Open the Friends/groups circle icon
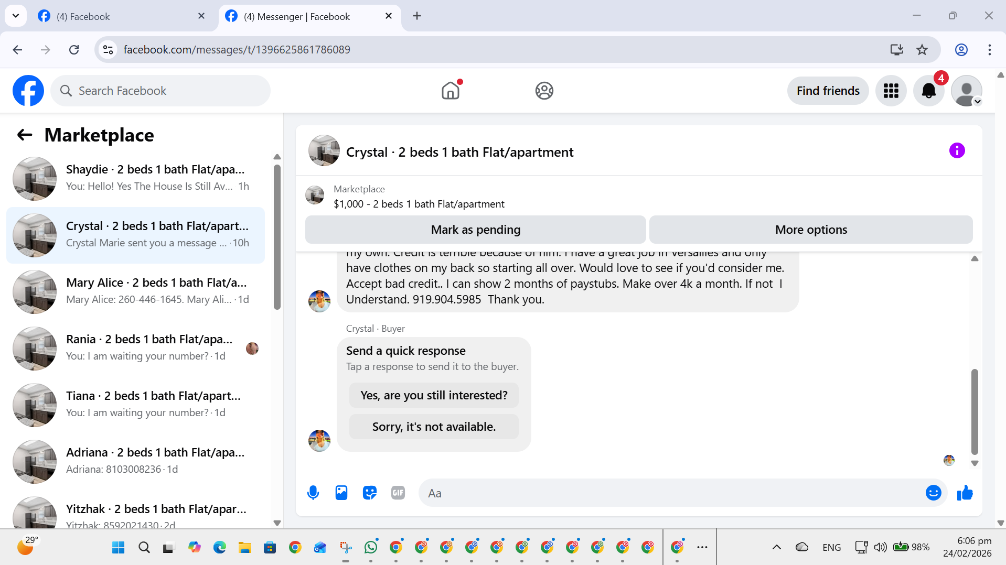This screenshot has height=565, width=1006. click(x=544, y=91)
